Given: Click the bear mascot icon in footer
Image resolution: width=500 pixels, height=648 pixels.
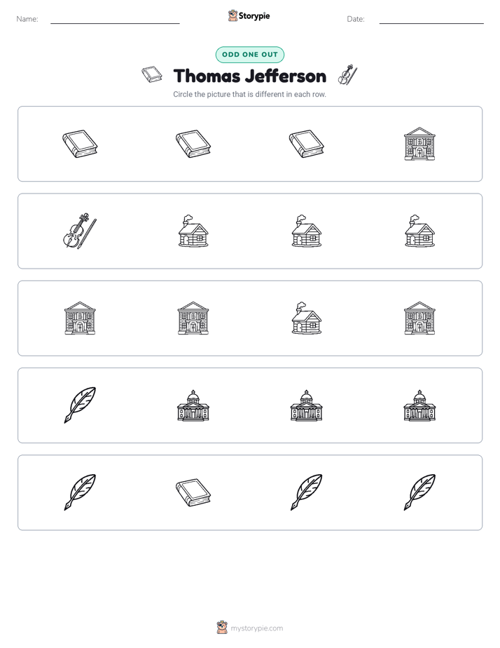Looking at the screenshot, I should click(x=222, y=628).
